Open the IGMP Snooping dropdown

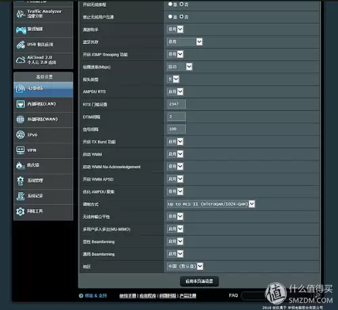point(175,54)
